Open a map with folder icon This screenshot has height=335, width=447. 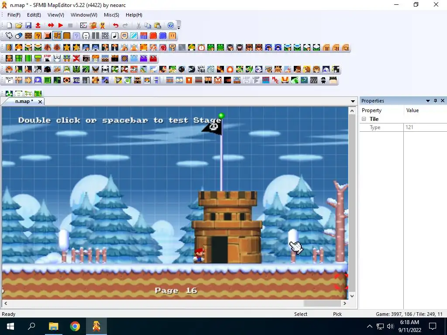19,25
